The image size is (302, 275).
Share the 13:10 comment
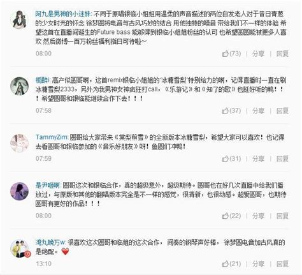(x=258, y=264)
